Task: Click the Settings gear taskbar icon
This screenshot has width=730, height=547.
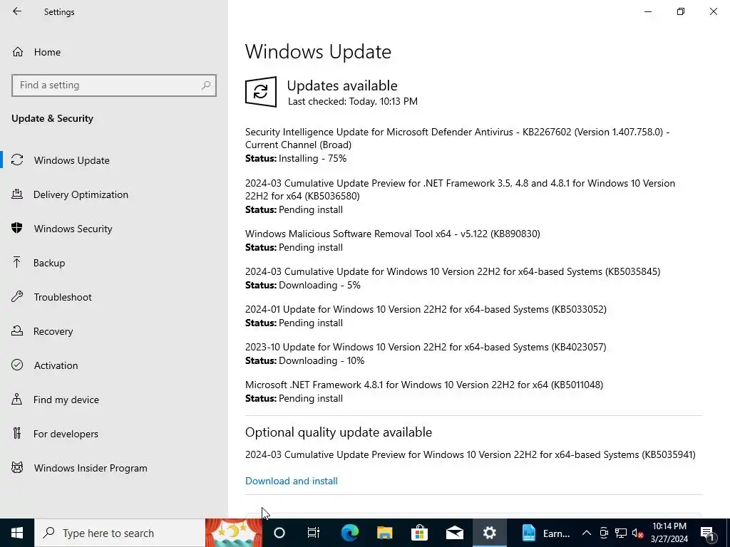Action: point(489,533)
